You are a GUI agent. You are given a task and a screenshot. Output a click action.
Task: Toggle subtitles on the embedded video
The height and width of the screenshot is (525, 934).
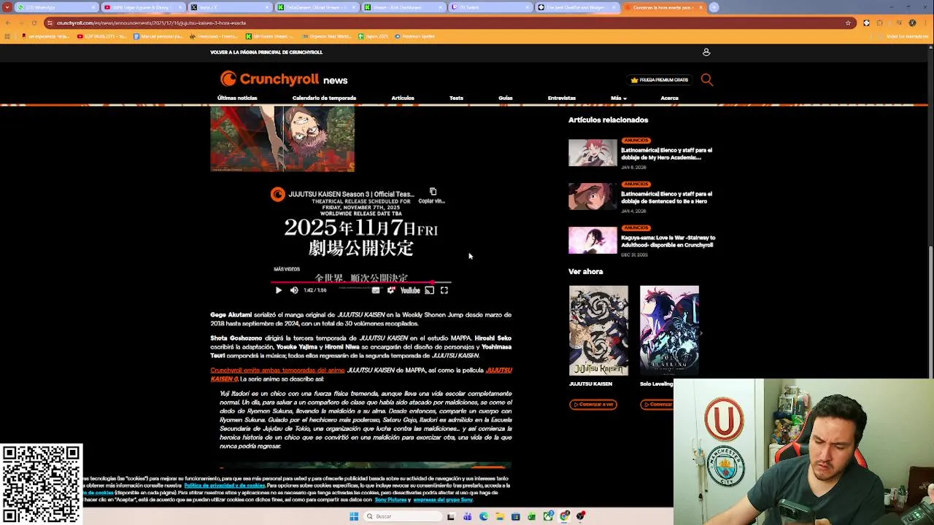click(376, 290)
